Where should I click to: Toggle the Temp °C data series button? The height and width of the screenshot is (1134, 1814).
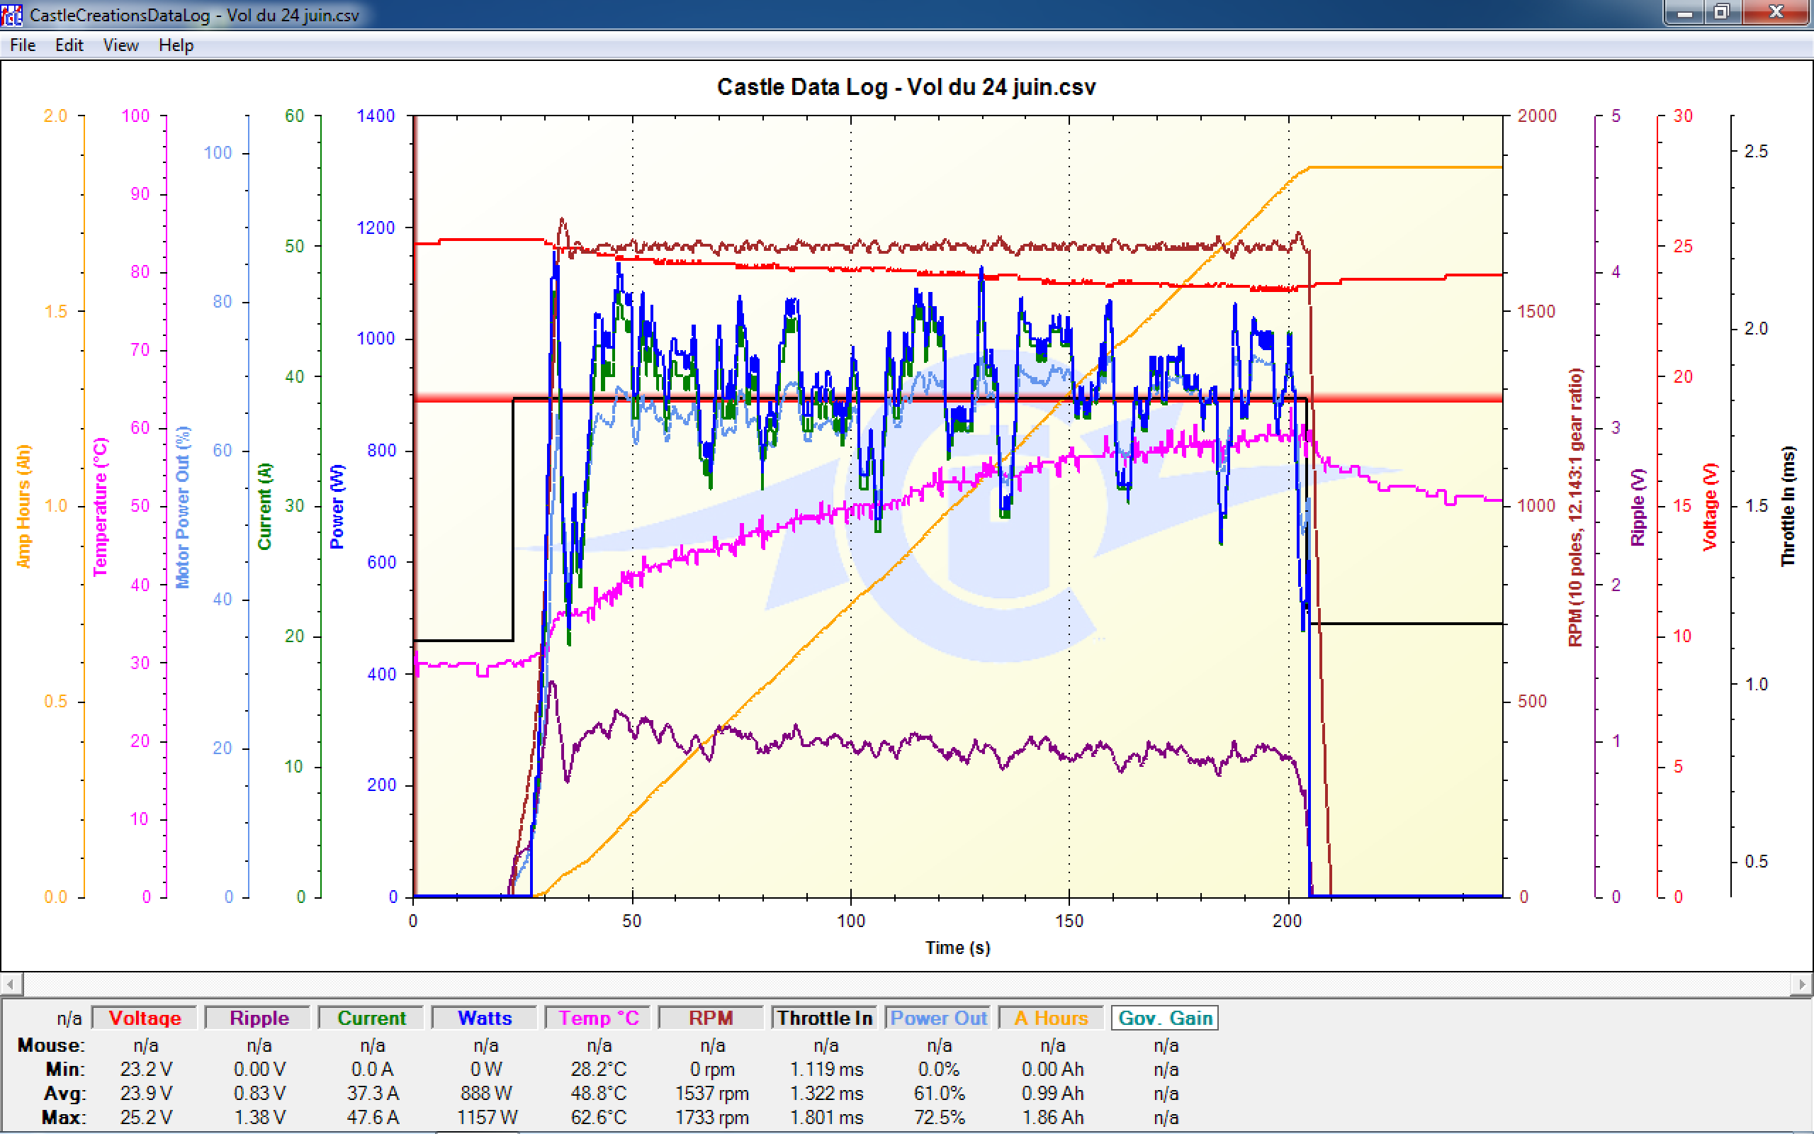click(598, 1018)
